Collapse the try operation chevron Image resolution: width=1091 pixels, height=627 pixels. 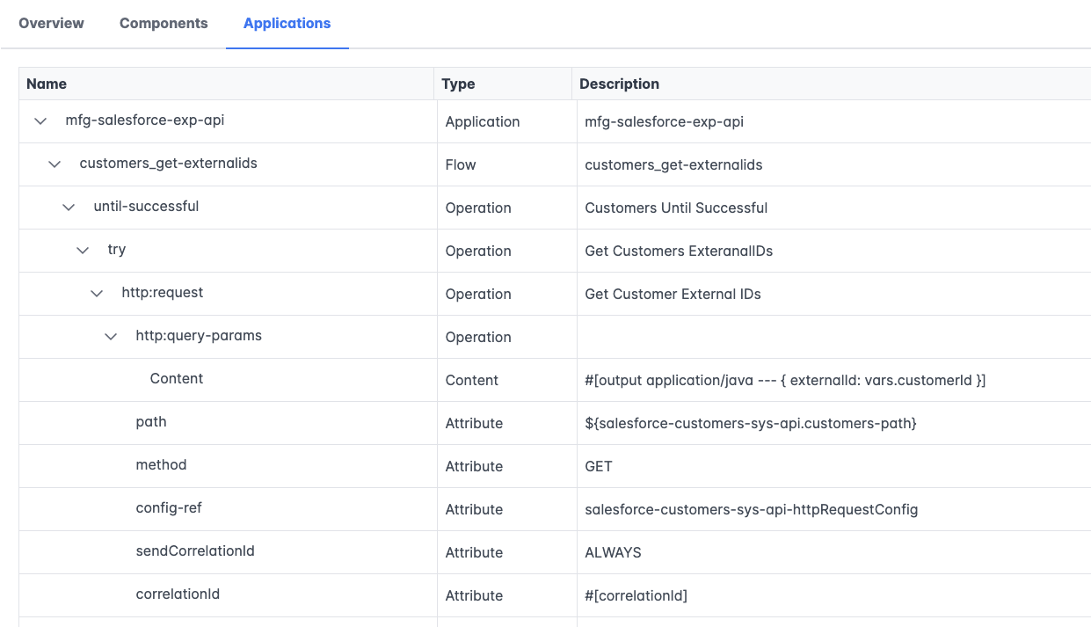click(x=83, y=251)
